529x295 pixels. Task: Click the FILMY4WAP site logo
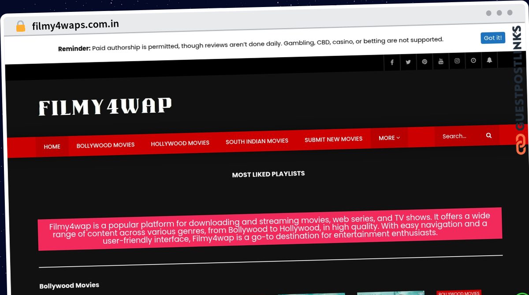(x=105, y=107)
